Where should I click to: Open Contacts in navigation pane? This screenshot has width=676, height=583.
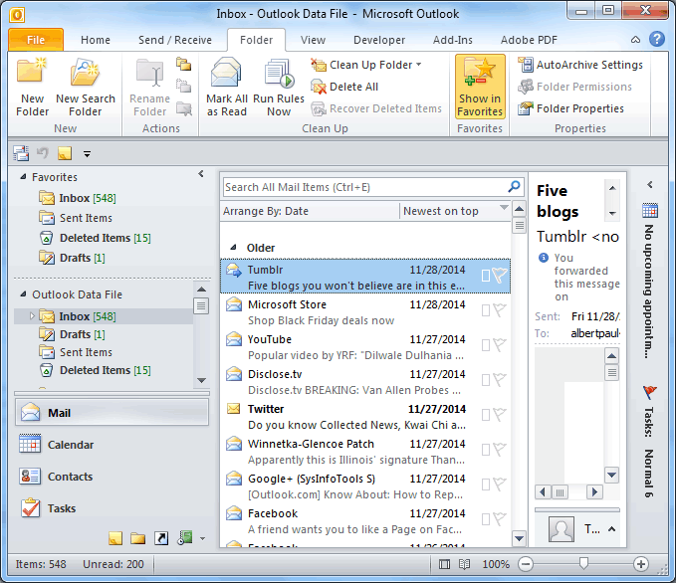[x=113, y=477]
